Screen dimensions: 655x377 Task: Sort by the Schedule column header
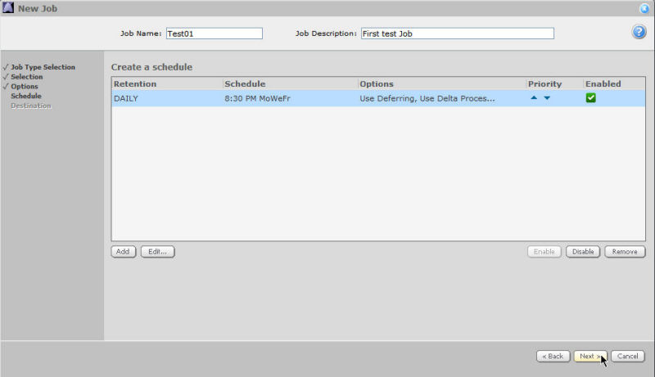point(245,84)
